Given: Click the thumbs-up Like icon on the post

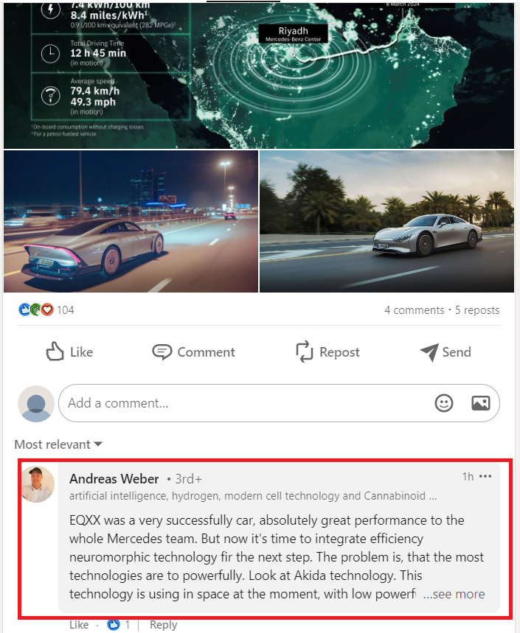Looking at the screenshot, I should (x=56, y=352).
